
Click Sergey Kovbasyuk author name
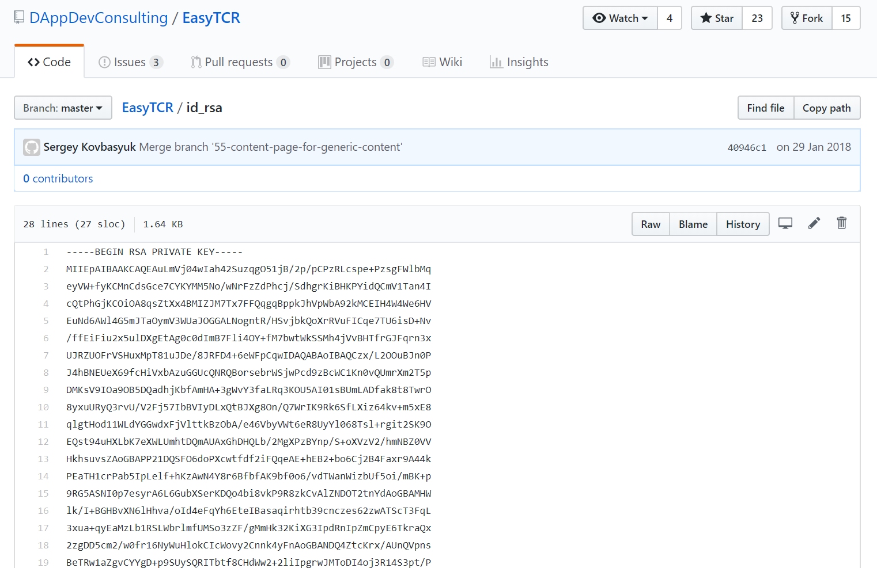pyautogui.click(x=90, y=147)
